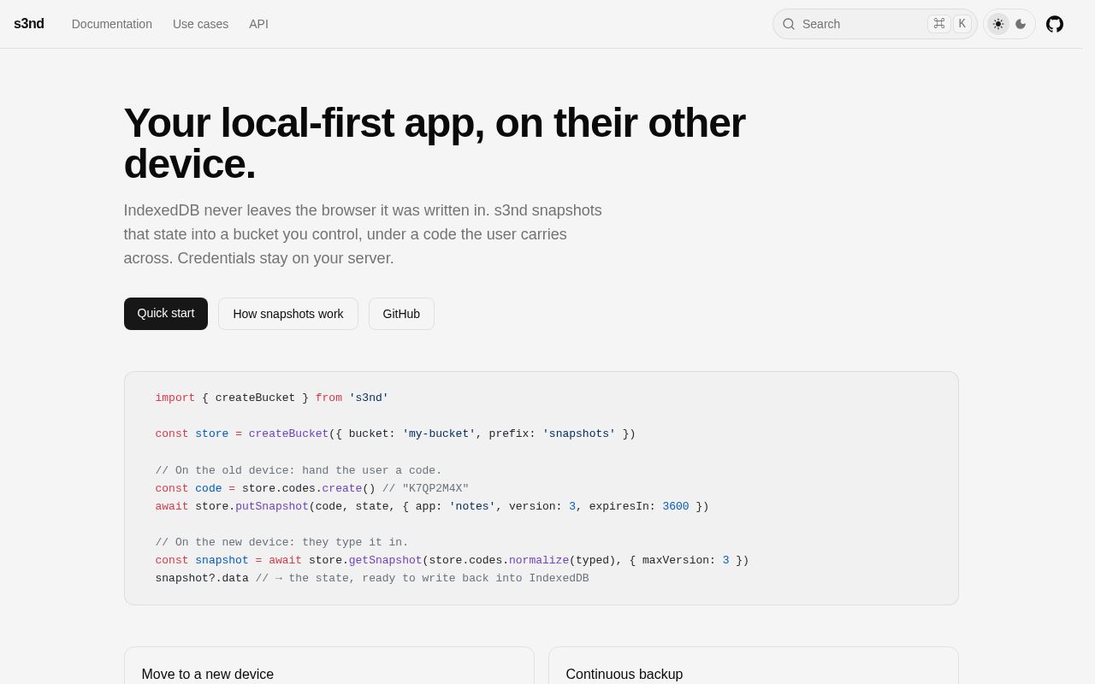Click the search magnifier icon
The width and height of the screenshot is (1095, 684).
coord(789,24)
